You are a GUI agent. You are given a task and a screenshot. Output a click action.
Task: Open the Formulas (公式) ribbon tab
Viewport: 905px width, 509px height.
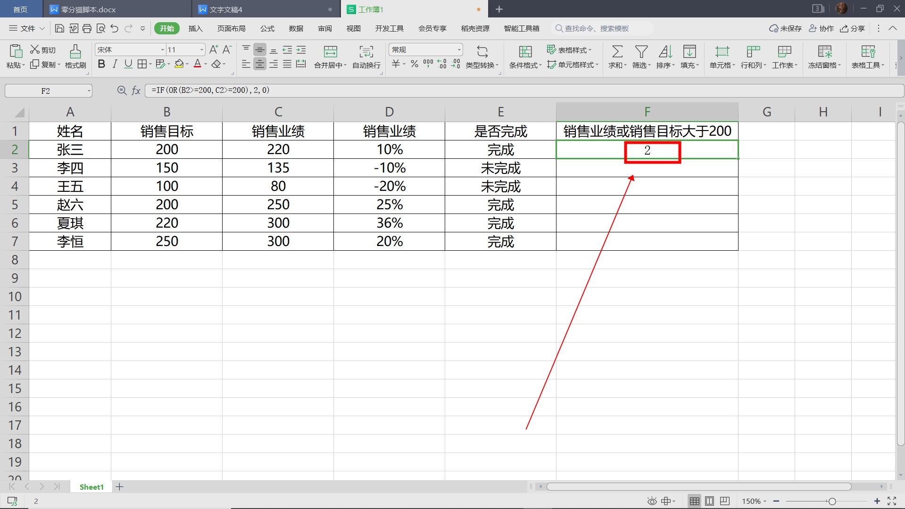(267, 28)
